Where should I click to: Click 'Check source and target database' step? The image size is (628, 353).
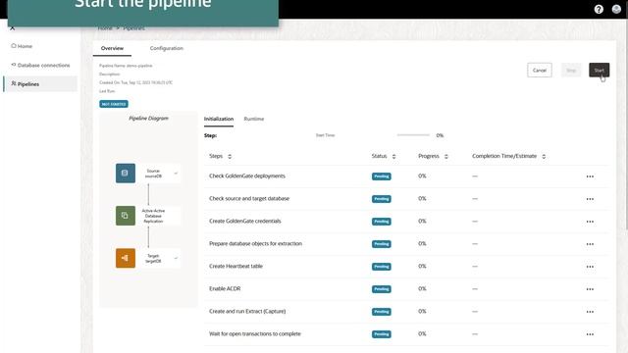click(x=249, y=198)
